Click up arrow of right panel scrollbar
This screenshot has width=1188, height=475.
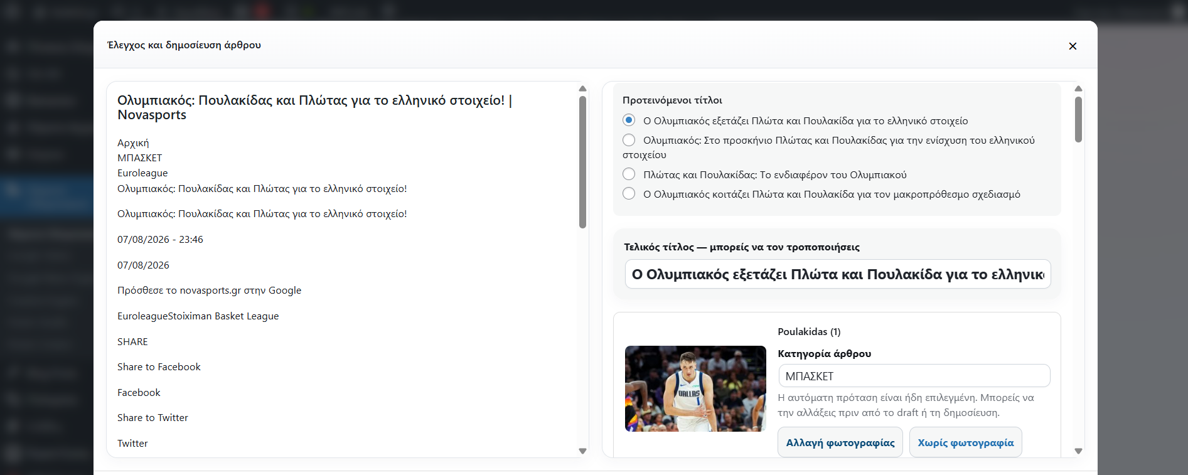pyautogui.click(x=1078, y=88)
